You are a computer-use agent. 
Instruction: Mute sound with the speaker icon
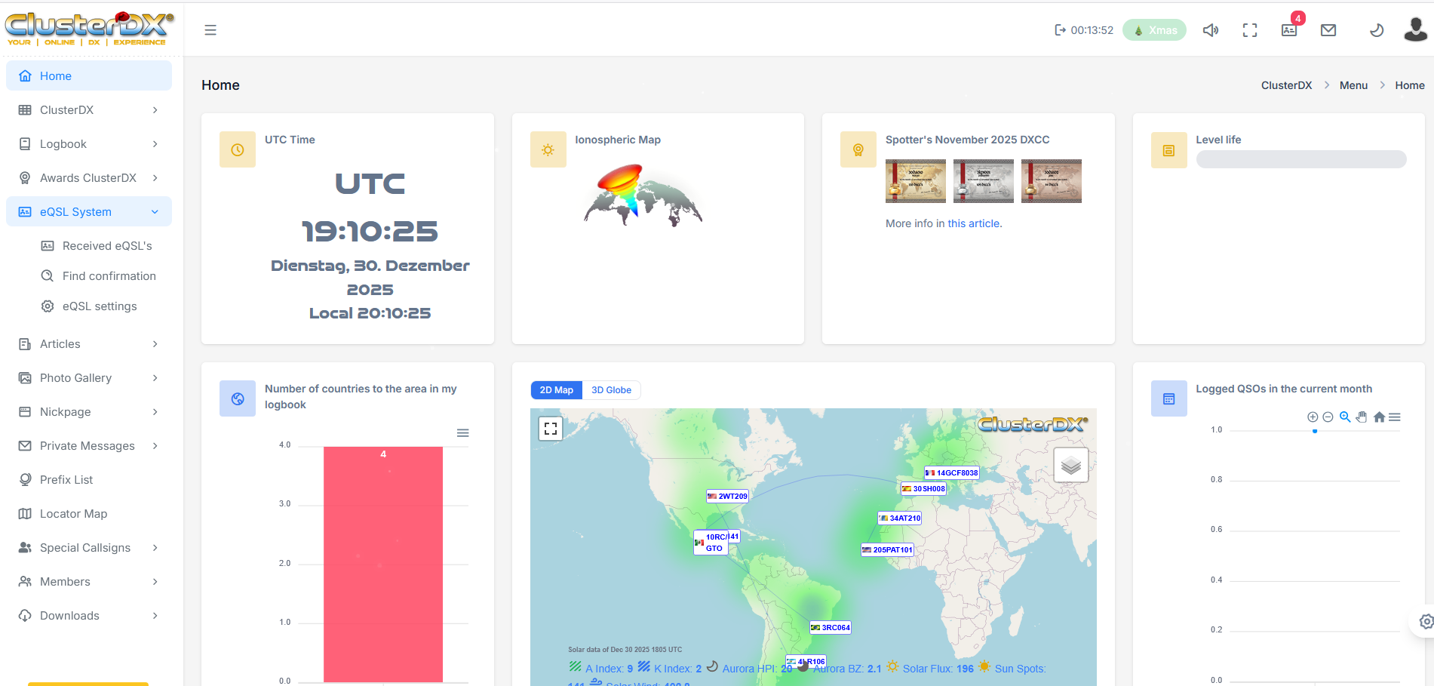(1211, 30)
